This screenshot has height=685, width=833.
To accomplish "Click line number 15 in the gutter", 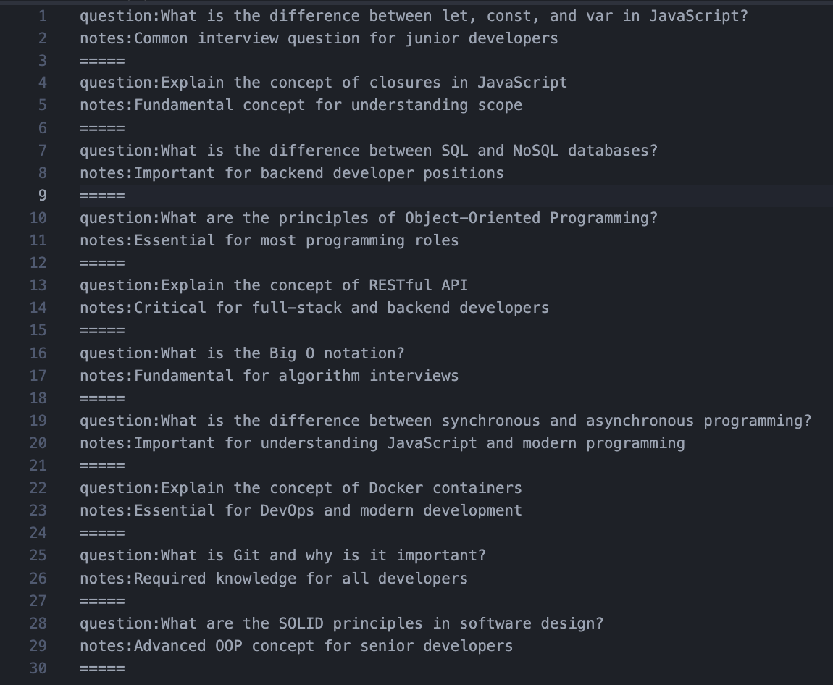I will point(38,330).
